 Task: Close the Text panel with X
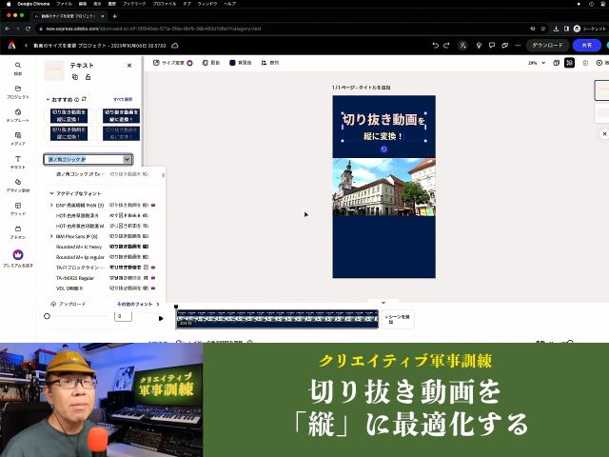pos(129,66)
